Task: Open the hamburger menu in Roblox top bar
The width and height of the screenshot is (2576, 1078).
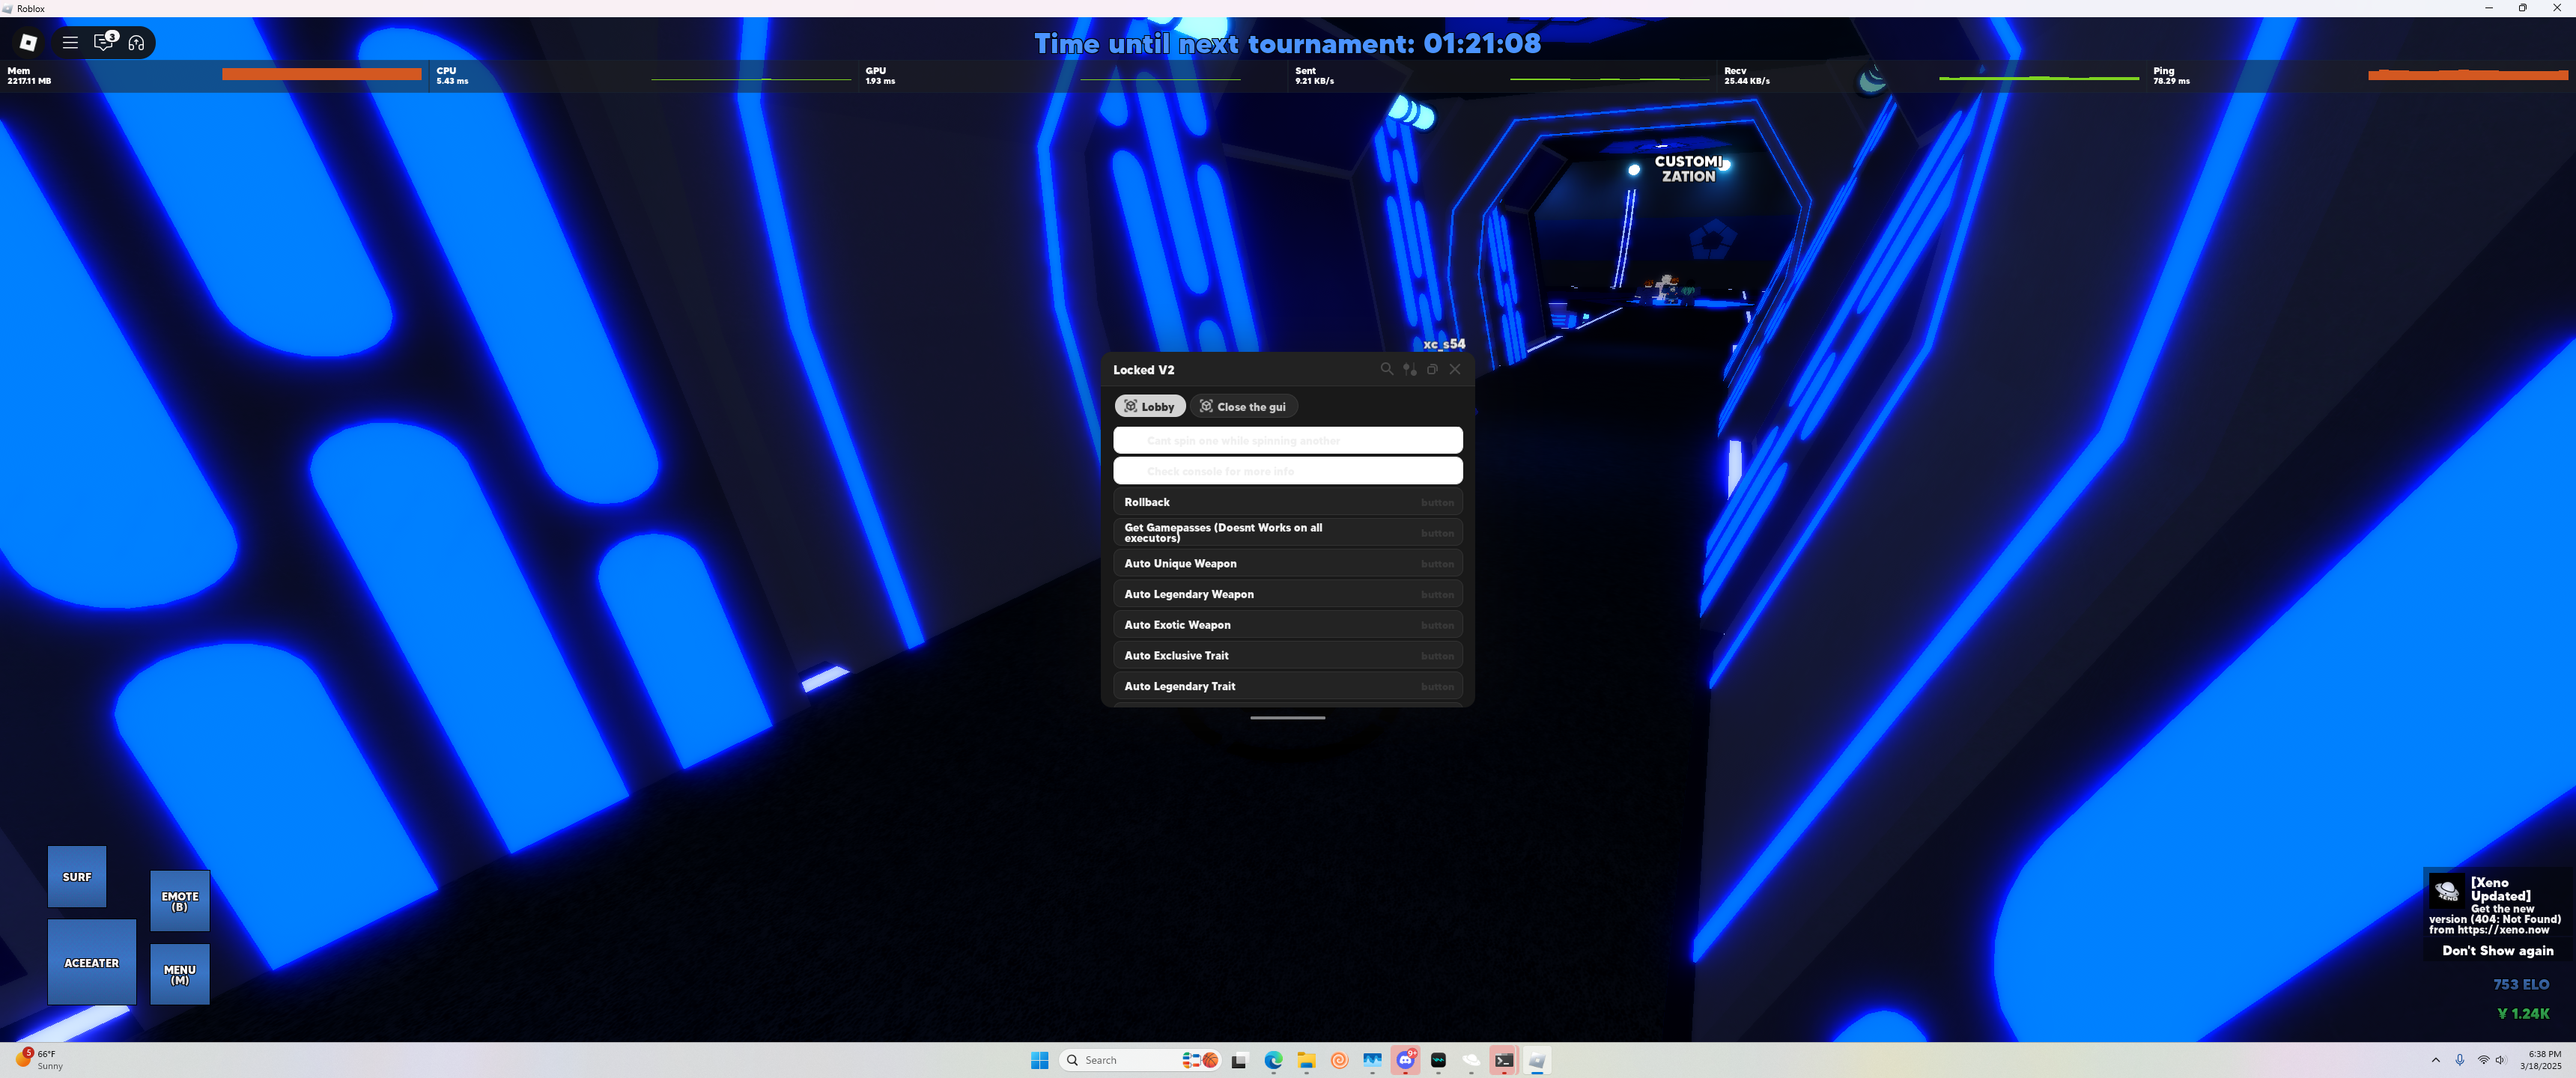Action: [x=70, y=42]
